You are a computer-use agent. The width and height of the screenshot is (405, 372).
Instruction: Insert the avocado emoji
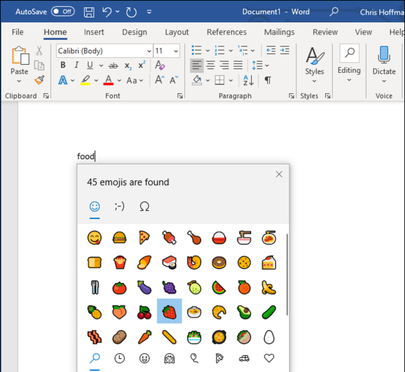tap(244, 312)
